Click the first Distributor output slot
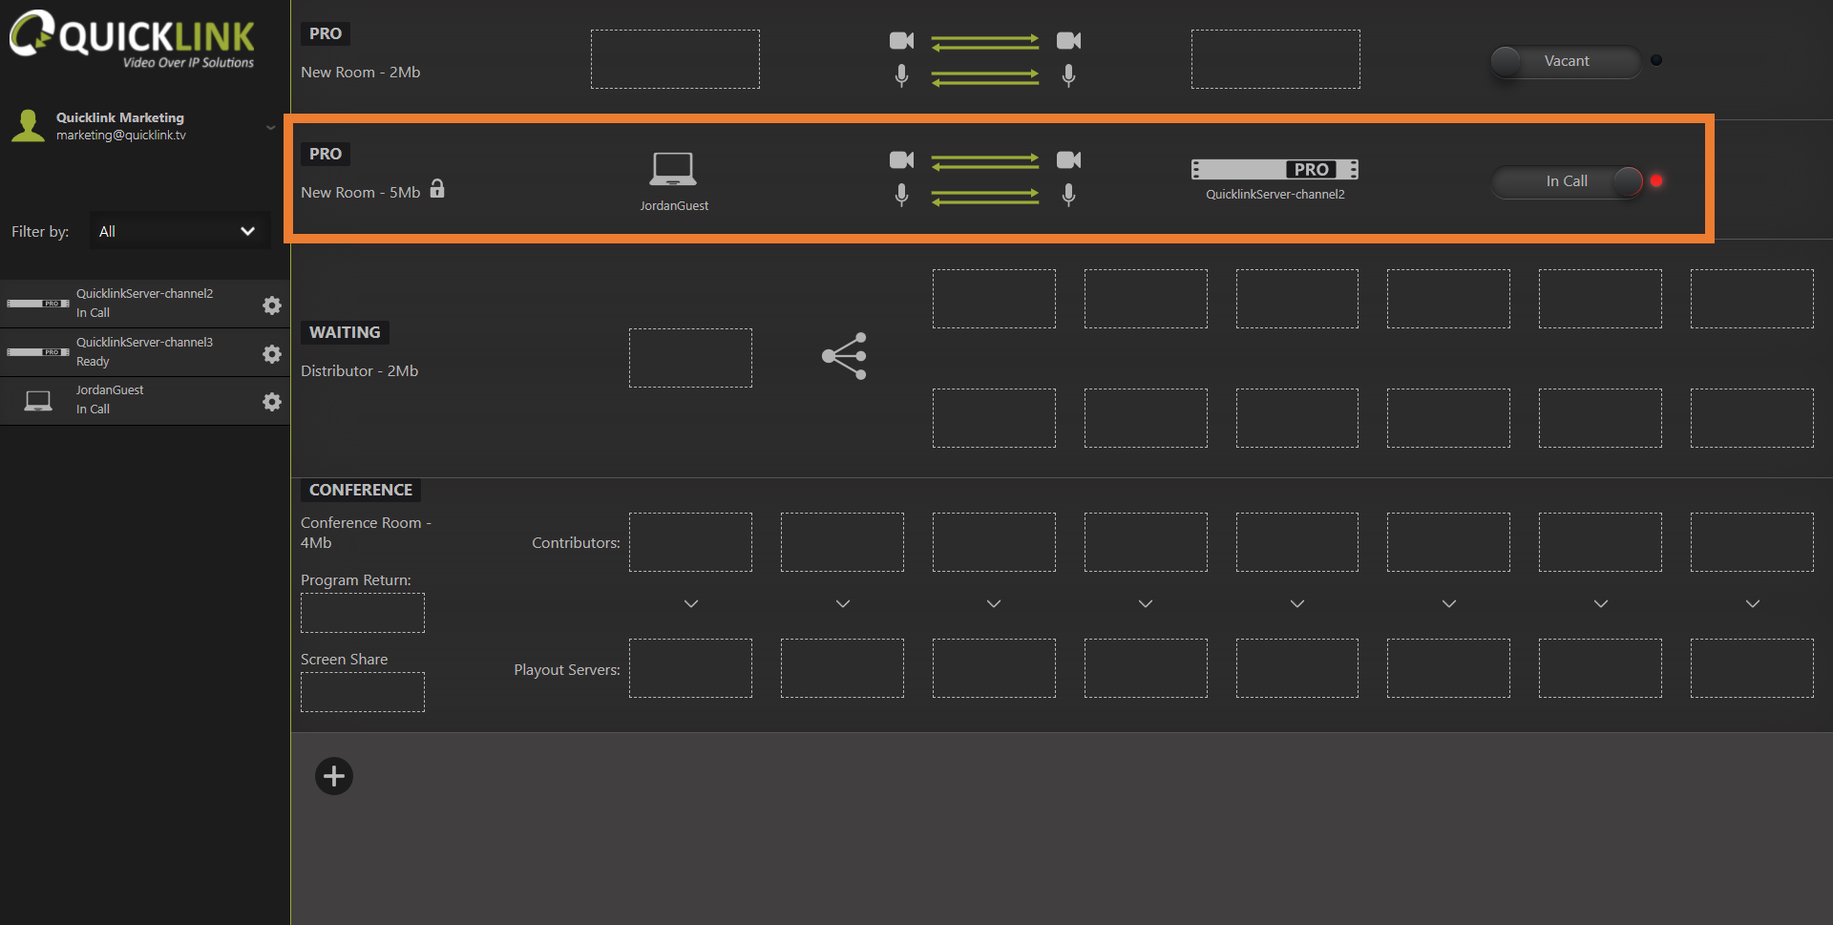Screen dimensions: 1833x925 994,299
